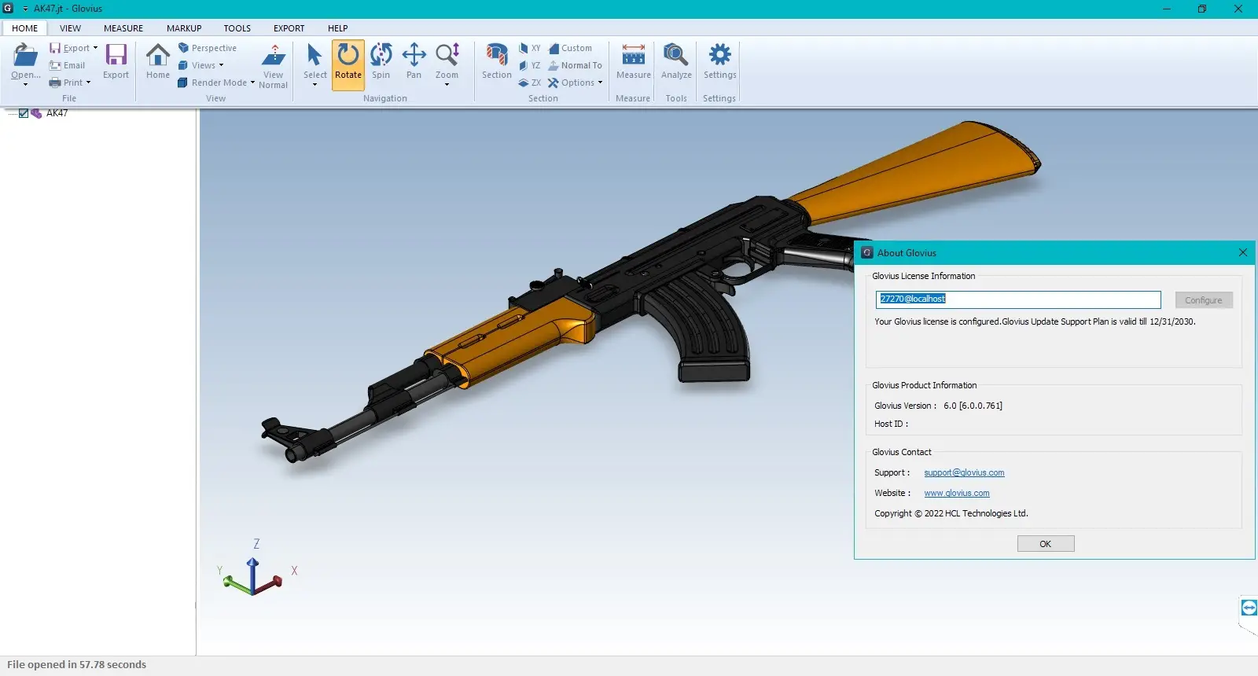Close the About Glovius dialog
1258x676 pixels.
[x=1242, y=252]
